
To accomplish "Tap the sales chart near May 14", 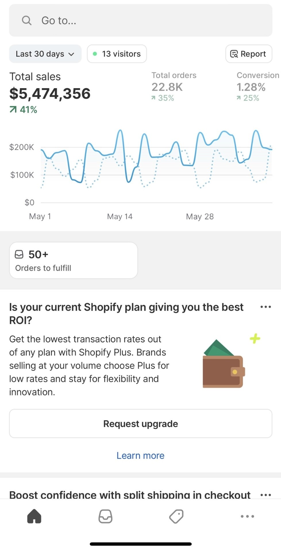I will point(120,167).
